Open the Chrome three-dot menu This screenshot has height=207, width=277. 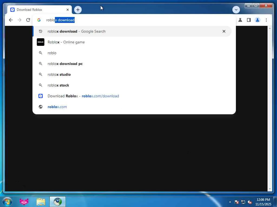click(266, 20)
